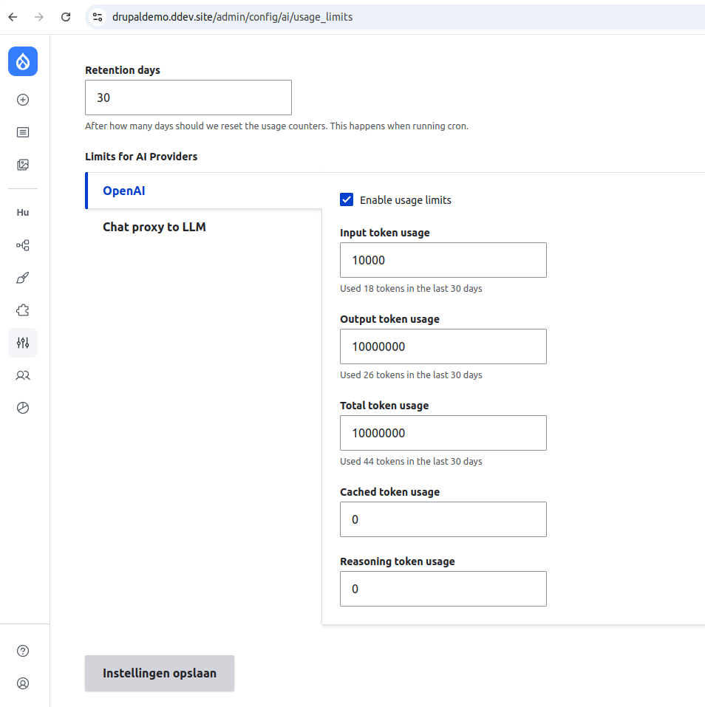Open the Media sidebar icon

click(23, 165)
